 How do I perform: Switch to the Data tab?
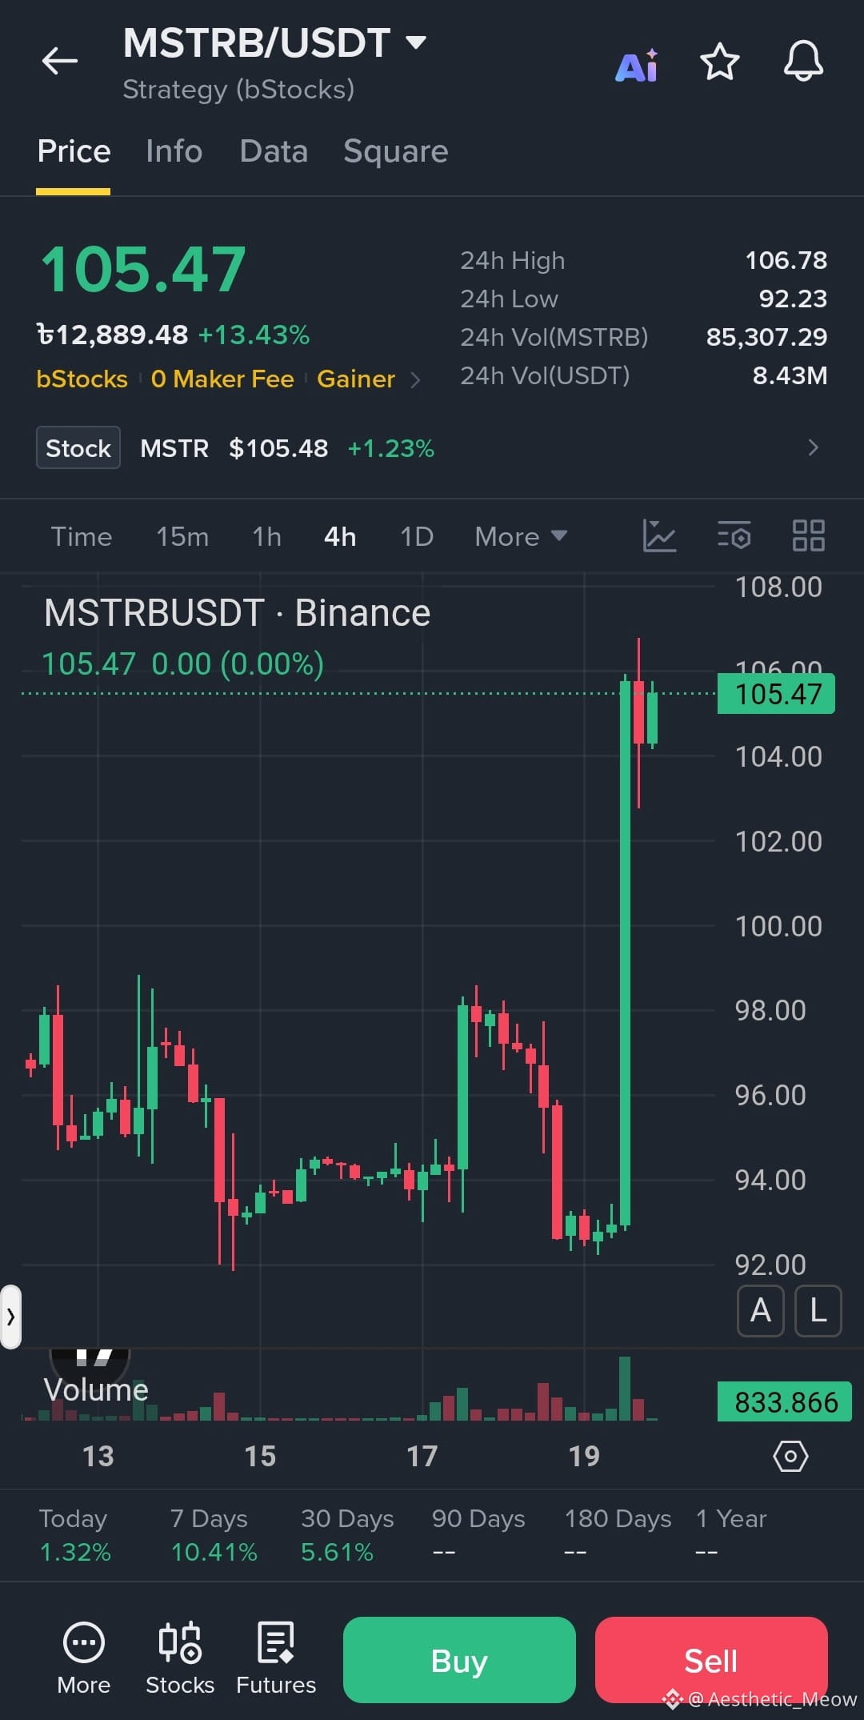(x=274, y=151)
